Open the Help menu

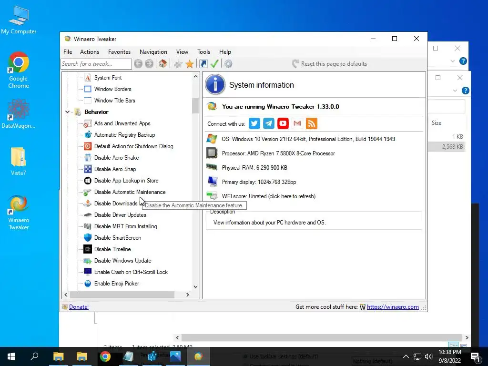pyautogui.click(x=225, y=52)
